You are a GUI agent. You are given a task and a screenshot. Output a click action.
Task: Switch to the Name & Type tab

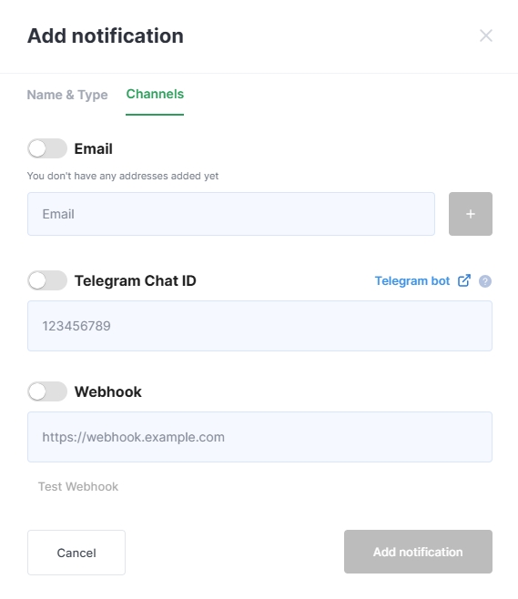(x=67, y=95)
